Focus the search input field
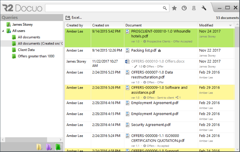Screen dimensions: 240x152 (x=104, y=8)
